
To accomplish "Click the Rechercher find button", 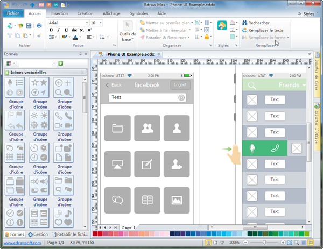I will pyautogui.click(x=256, y=23).
